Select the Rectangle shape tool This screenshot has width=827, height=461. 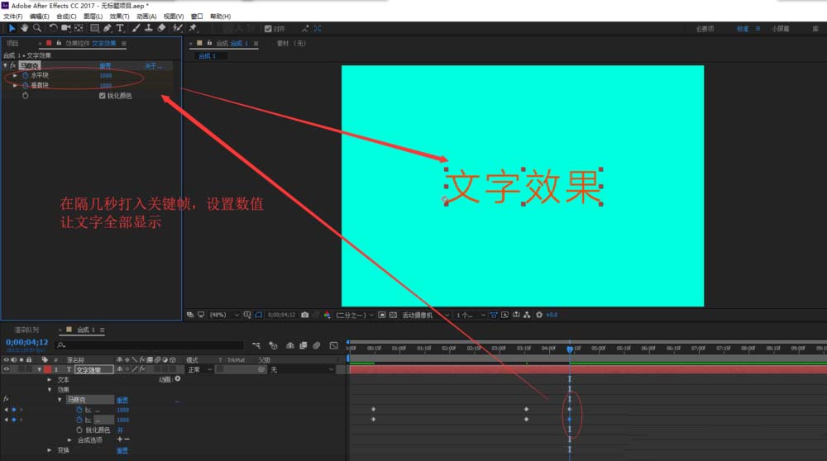coord(95,28)
